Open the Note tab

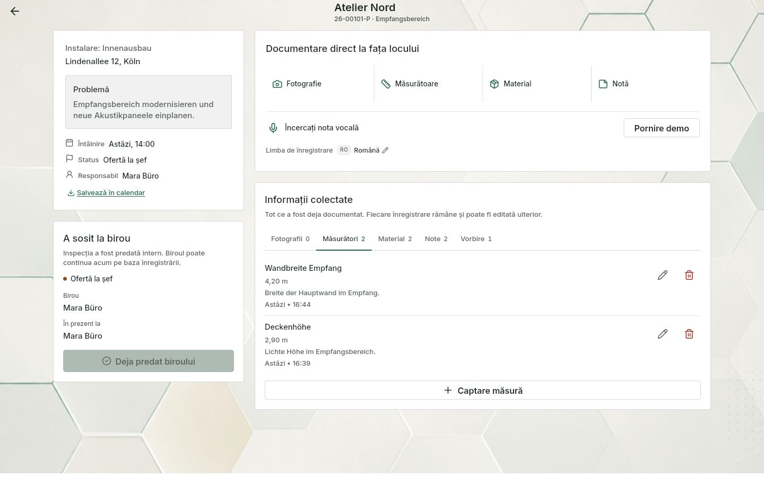(x=436, y=239)
